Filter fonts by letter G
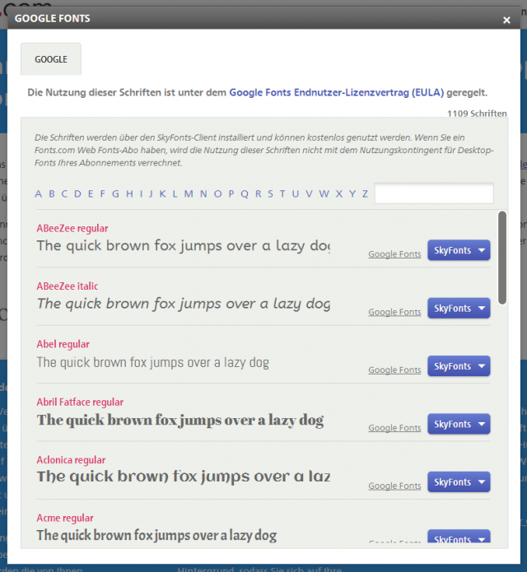The height and width of the screenshot is (572, 527). (x=115, y=193)
